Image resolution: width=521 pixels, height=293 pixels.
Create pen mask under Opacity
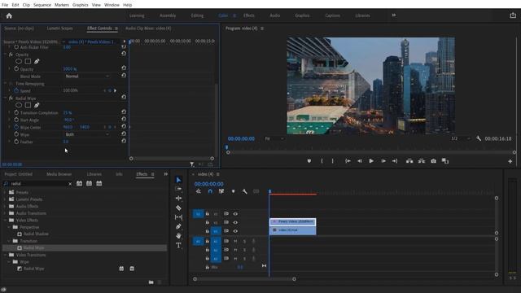(37, 62)
